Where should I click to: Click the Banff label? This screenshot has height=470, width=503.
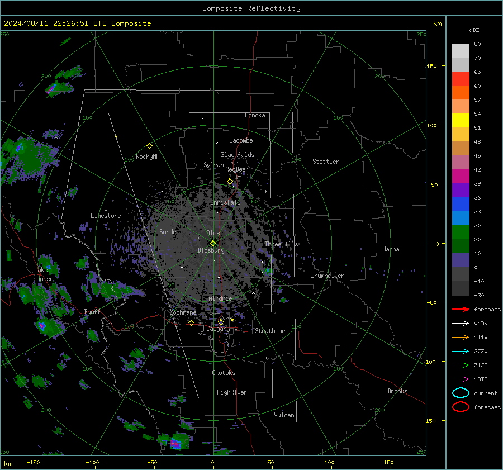pyautogui.click(x=92, y=311)
